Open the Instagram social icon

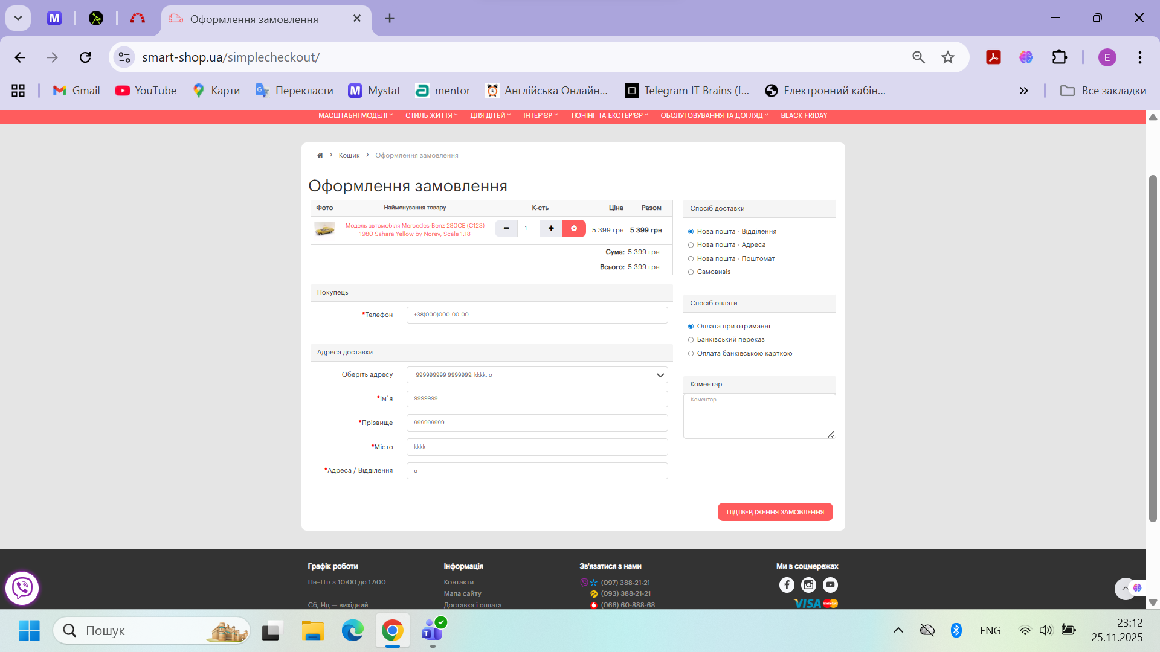[808, 584]
